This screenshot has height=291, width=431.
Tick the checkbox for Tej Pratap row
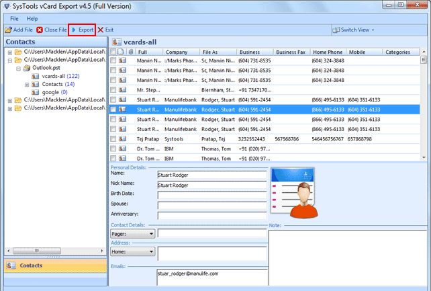click(x=113, y=139)
